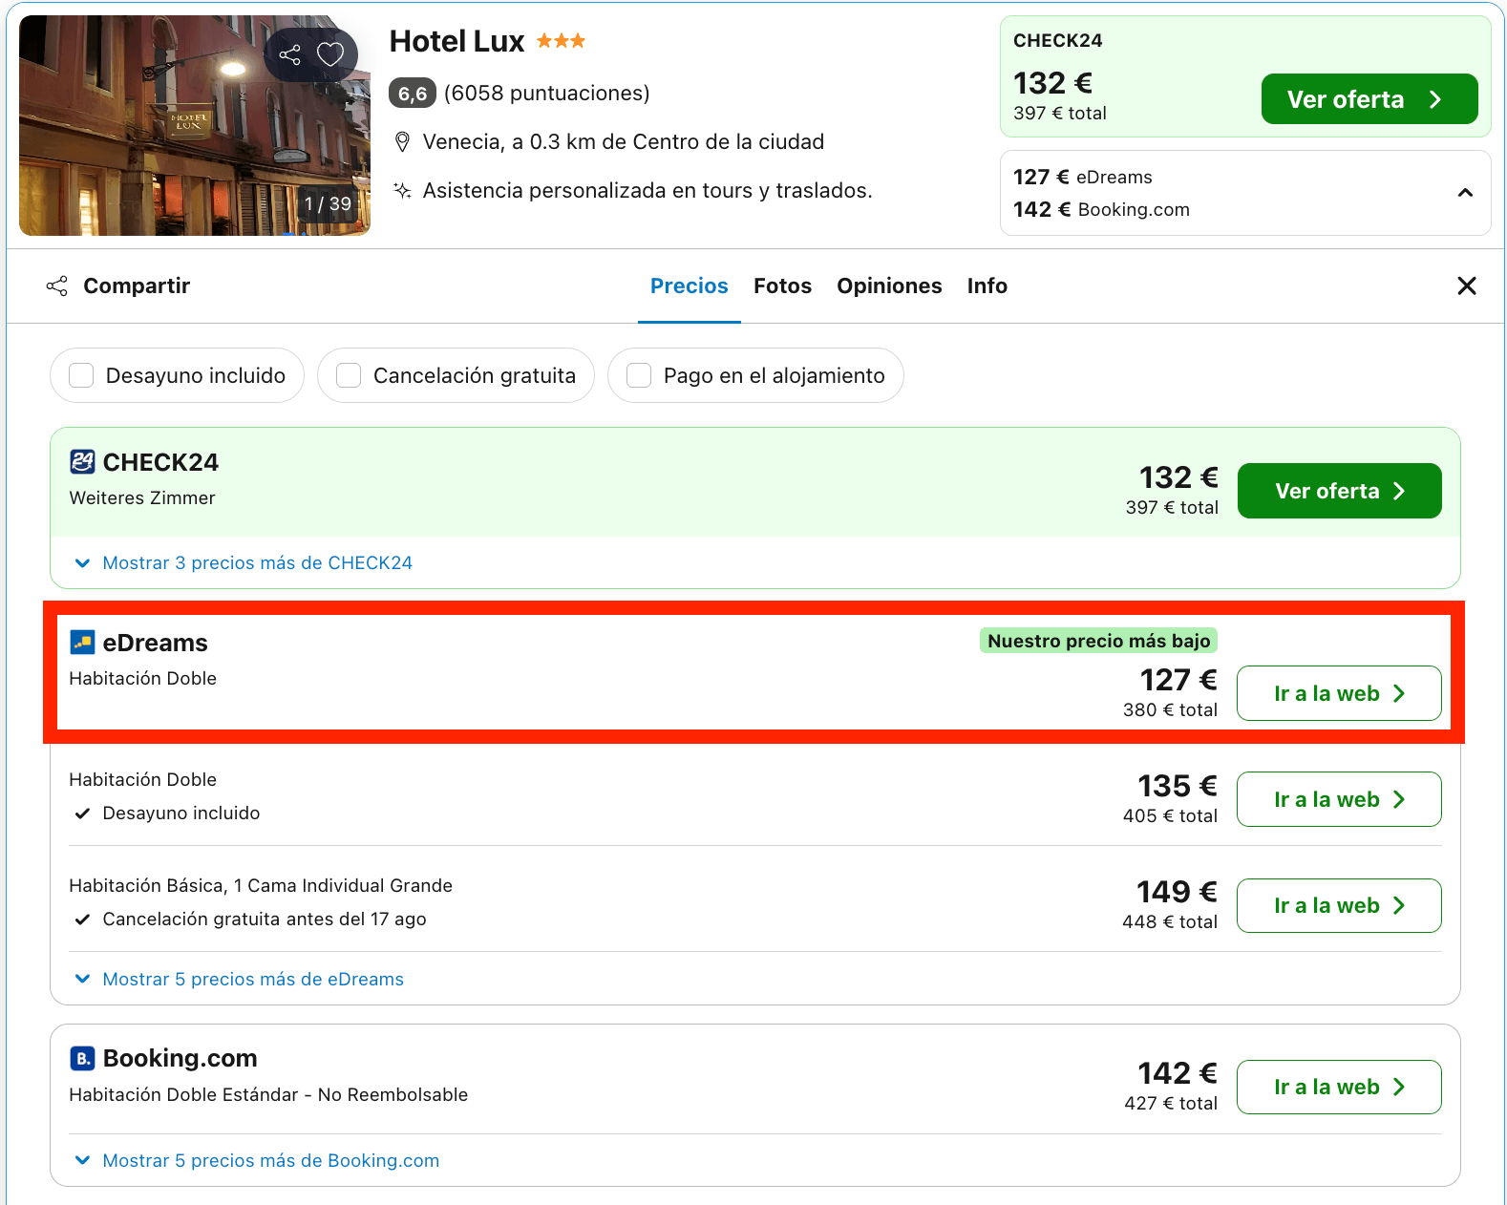This screenshot has width=1507, height=1205.
Task: Click Ir a la web for 149 € room
Action: click(1339, 905)
